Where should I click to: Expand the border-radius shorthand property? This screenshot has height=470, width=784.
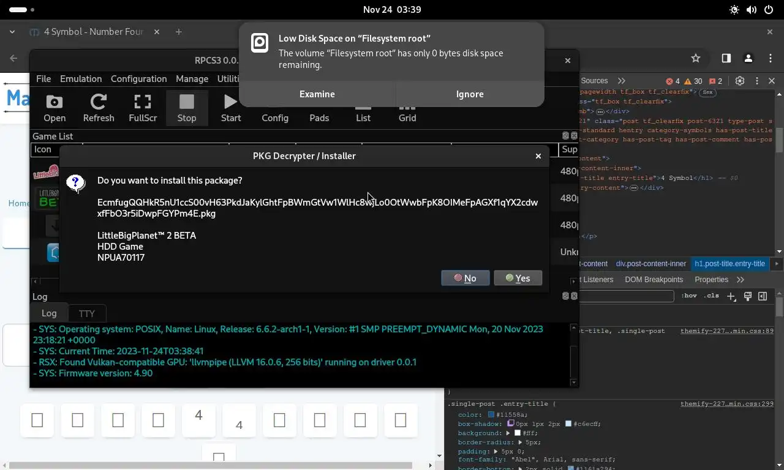coord(520,442)
